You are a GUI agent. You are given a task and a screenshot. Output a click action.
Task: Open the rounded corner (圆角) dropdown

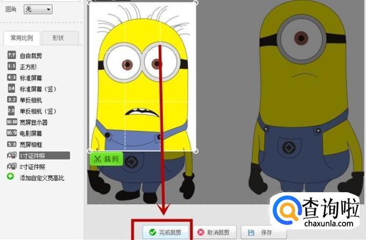tap(38, 9)
